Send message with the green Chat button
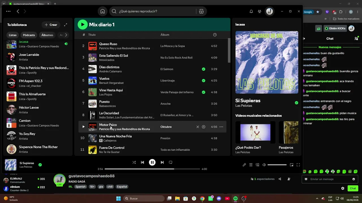Screen dimensions: 362x203 tap(353, 188)
